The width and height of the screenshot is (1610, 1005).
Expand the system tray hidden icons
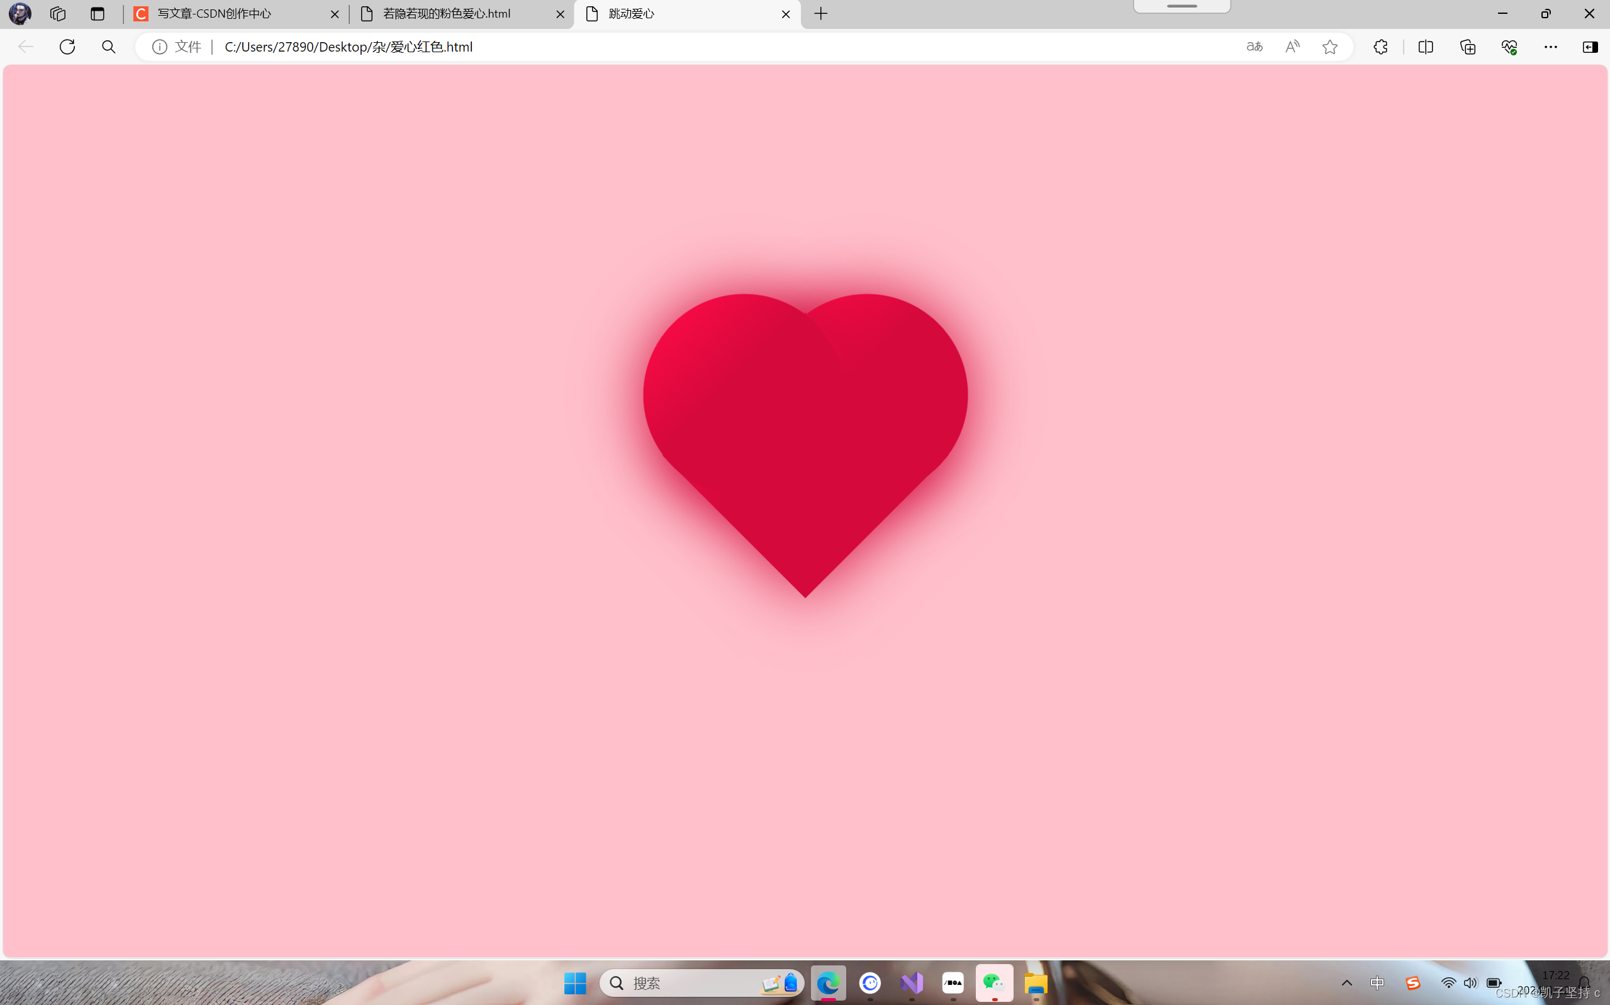(x=1347, y=983)
